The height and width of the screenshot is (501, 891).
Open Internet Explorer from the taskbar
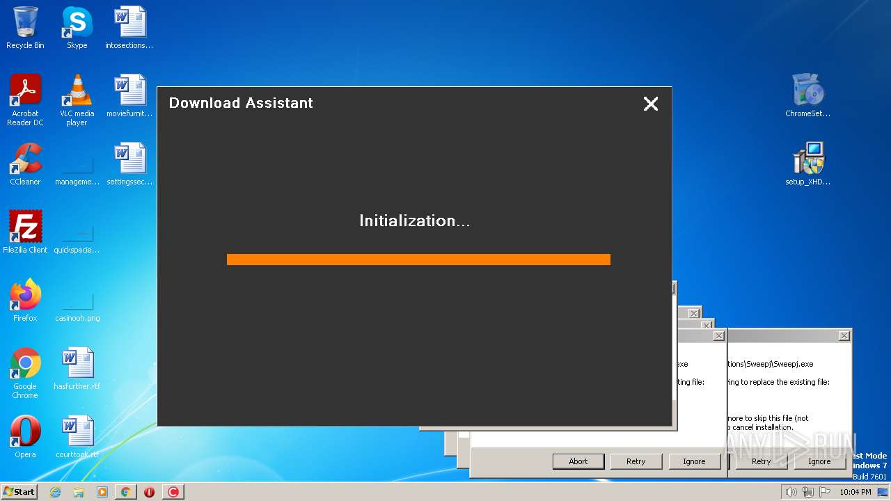(55, 492)
